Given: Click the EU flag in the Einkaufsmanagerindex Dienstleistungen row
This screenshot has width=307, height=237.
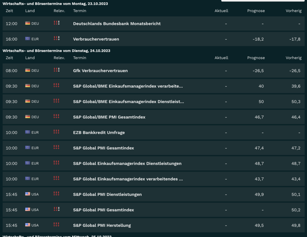Looking at the screenshot, I should coord(28,163).
